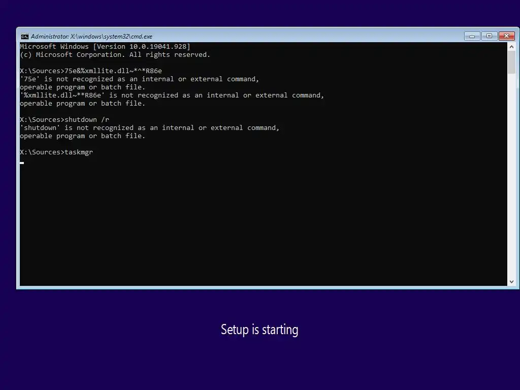Viewport: 520px width, 390px height.
Task: Click the error line starting with '75e' is not recognized
Action: point(139,79)
